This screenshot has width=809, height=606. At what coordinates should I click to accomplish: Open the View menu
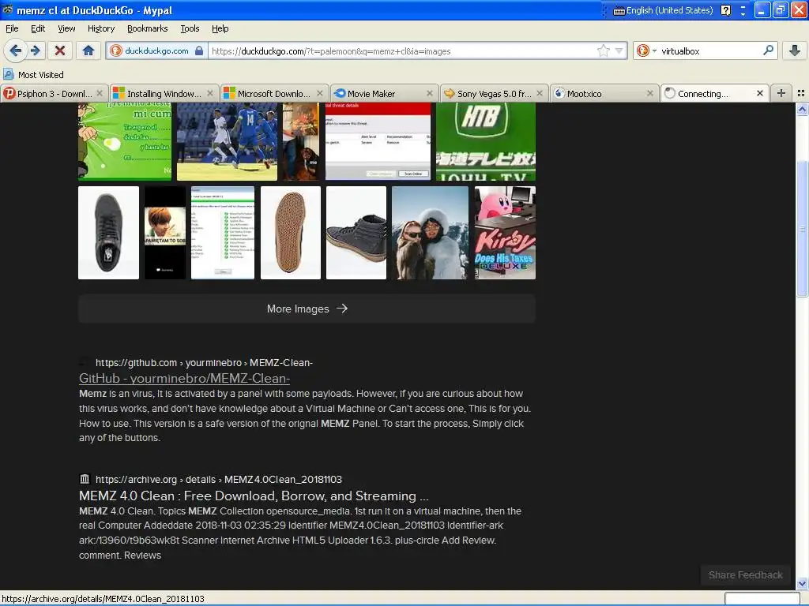pos(66,28)
